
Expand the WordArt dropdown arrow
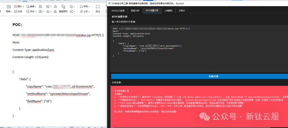(x=51, y=12)
